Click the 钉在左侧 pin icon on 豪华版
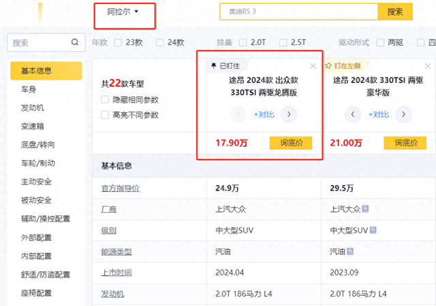The image size is (436, 306). (x=328, y=66)
